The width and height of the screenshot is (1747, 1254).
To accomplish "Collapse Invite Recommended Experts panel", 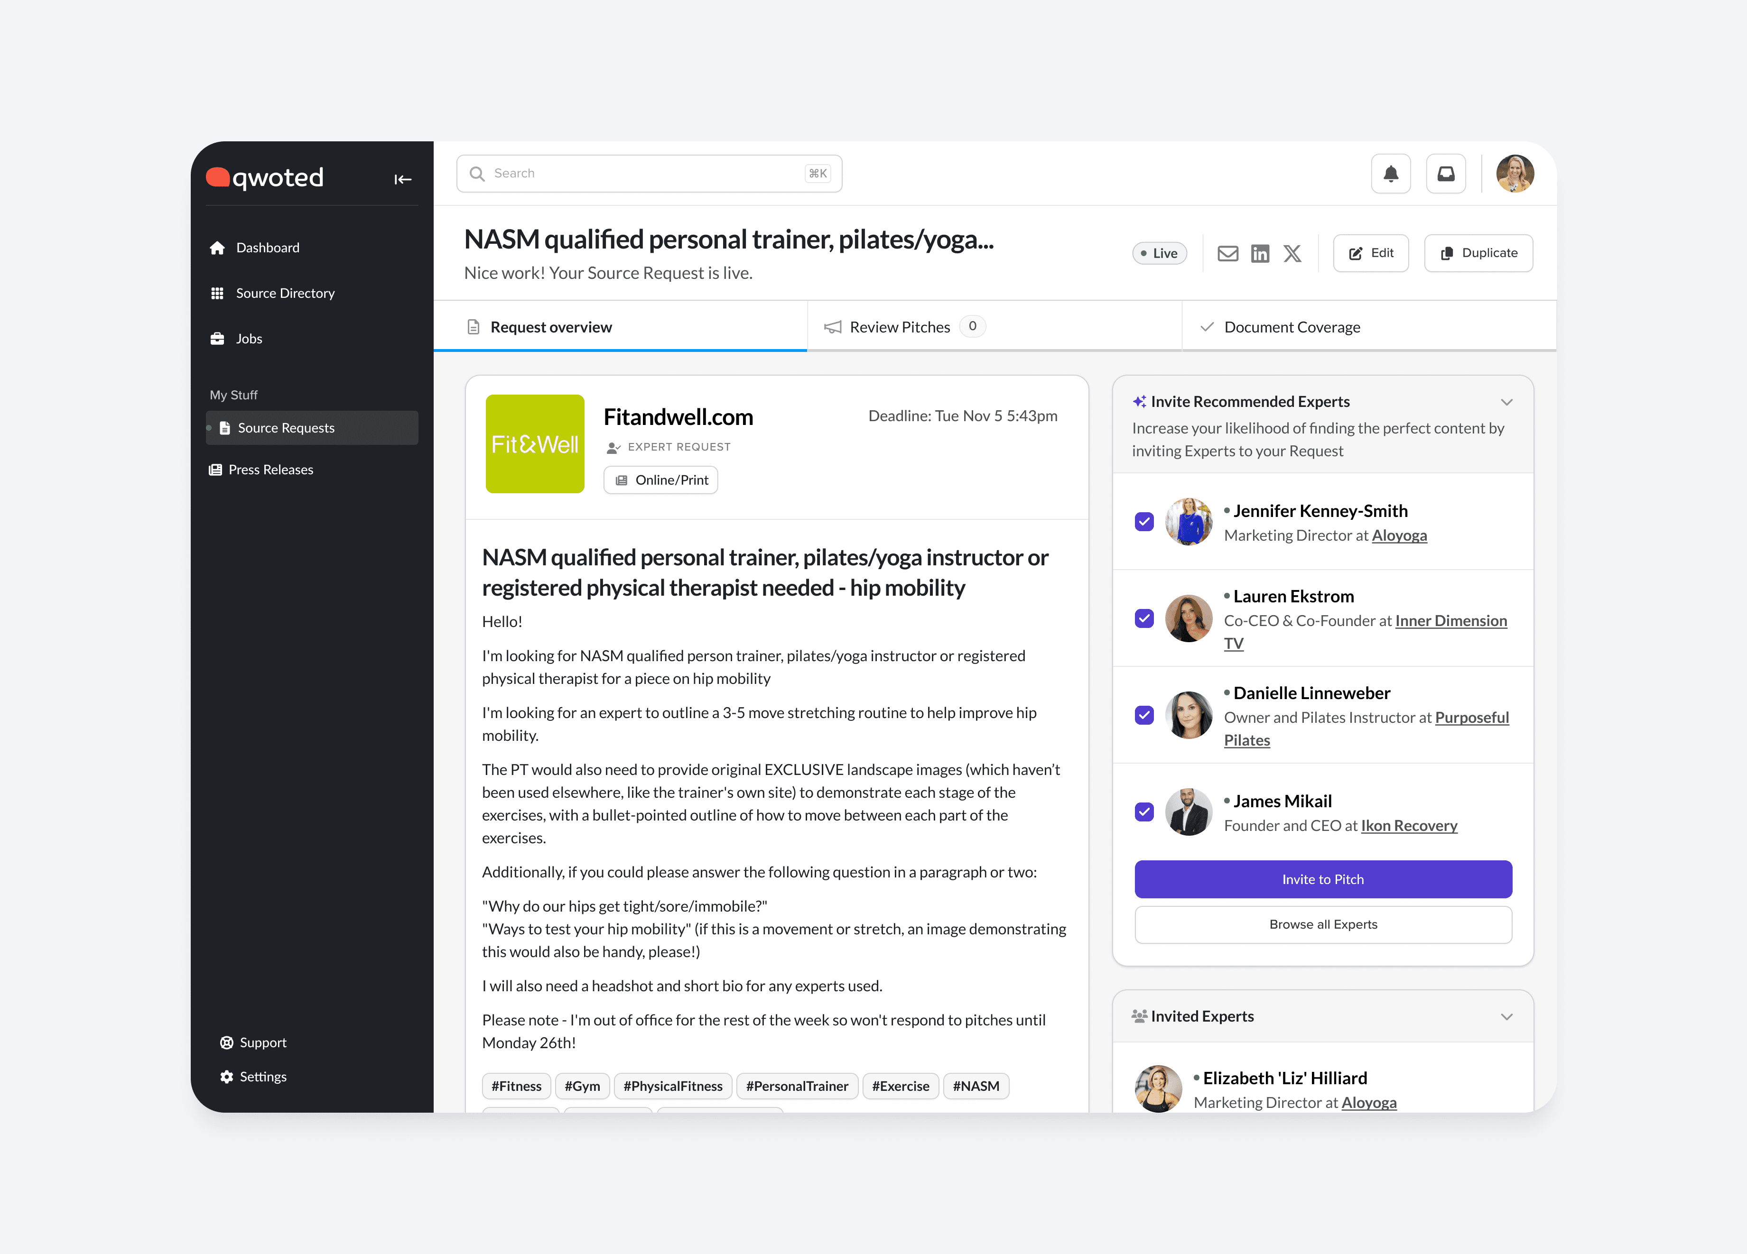I will pyautogui.click(x=1506, y=402).
